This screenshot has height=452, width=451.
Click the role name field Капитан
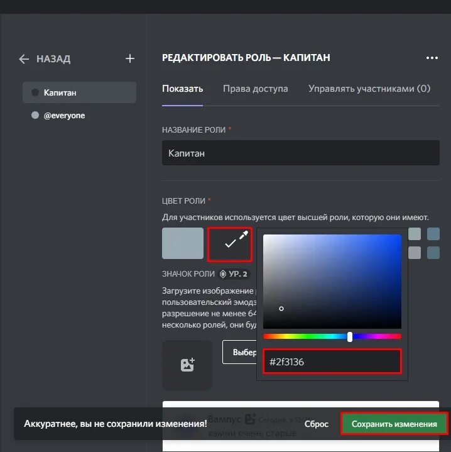[x=301, y=153]
